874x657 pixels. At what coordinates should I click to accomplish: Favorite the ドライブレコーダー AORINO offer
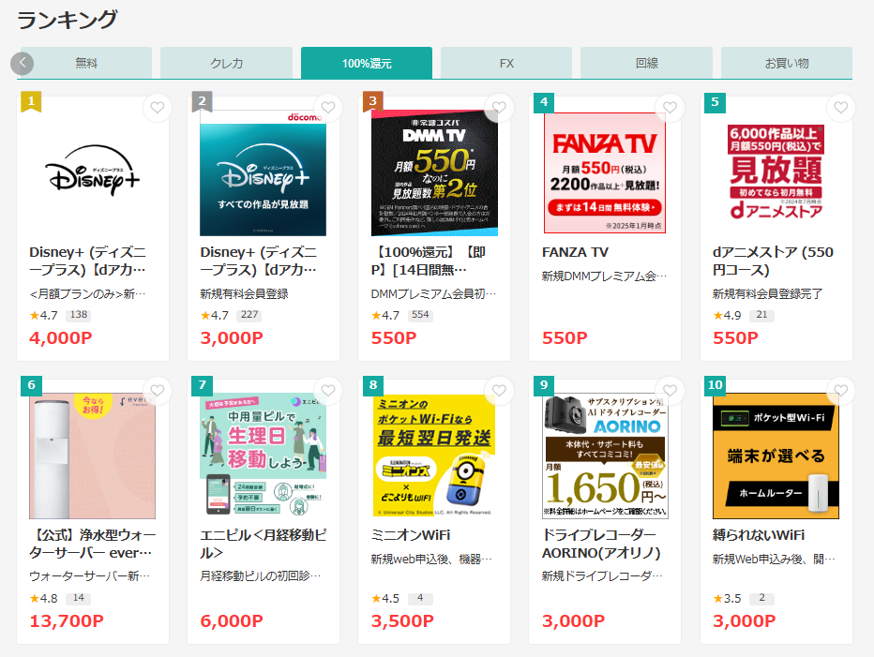pyautogui.click(x=670, y=390)
